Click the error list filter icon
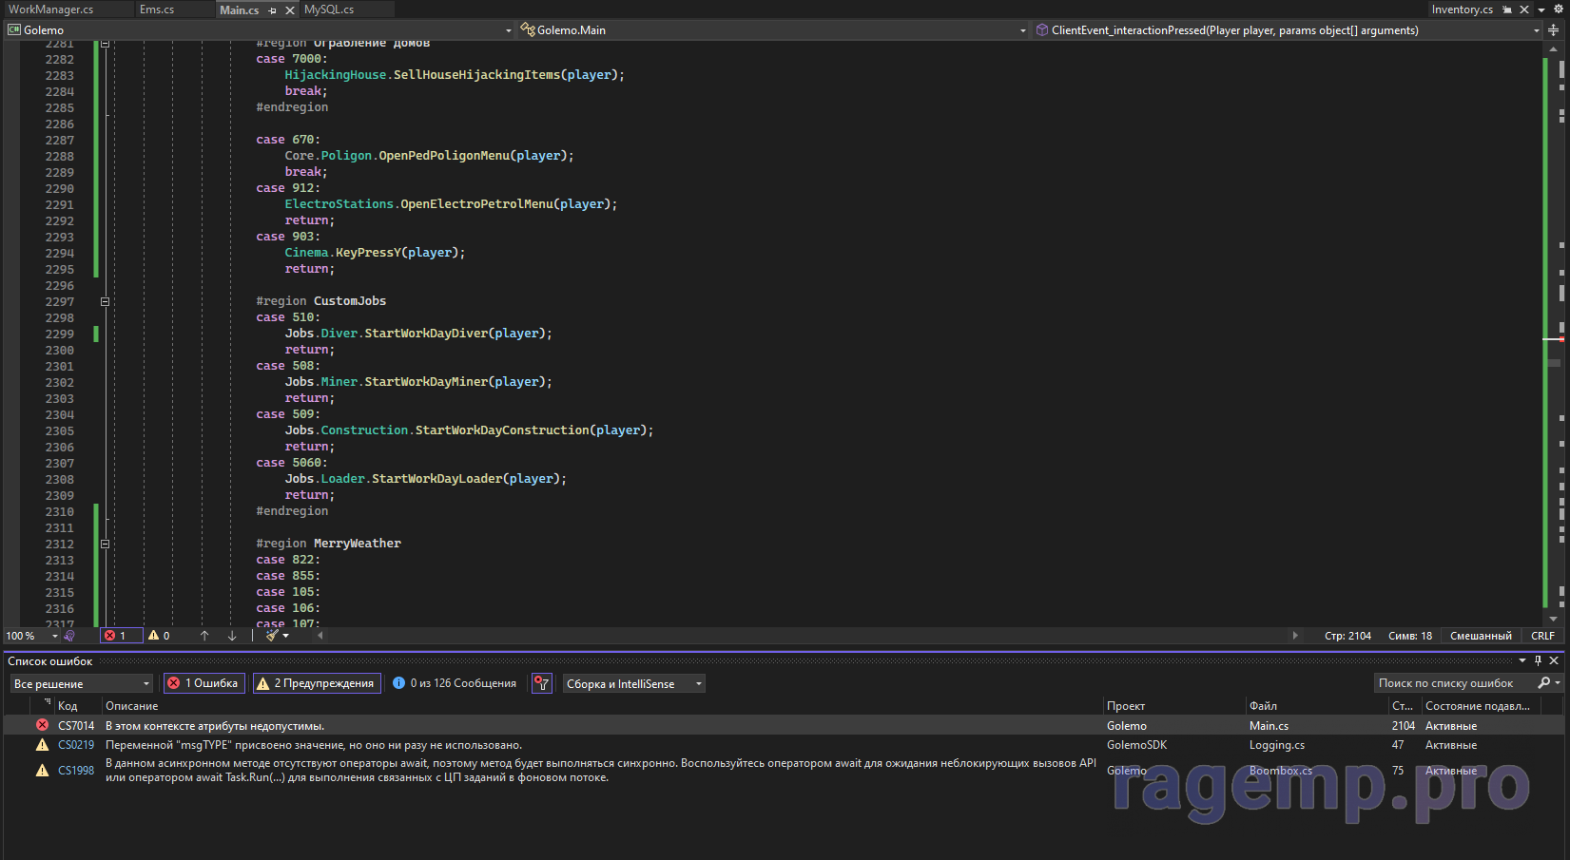Screen dimensions: 1570x860 point(542,683)
